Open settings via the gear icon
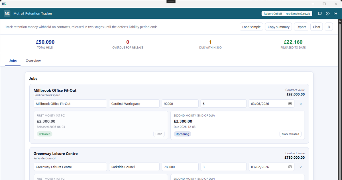Screen dimensions: 342x180 pos(327,13)
